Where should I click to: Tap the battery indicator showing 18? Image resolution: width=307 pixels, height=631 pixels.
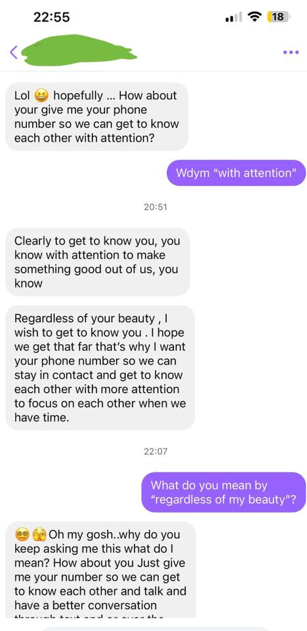[x=279, y=17]
